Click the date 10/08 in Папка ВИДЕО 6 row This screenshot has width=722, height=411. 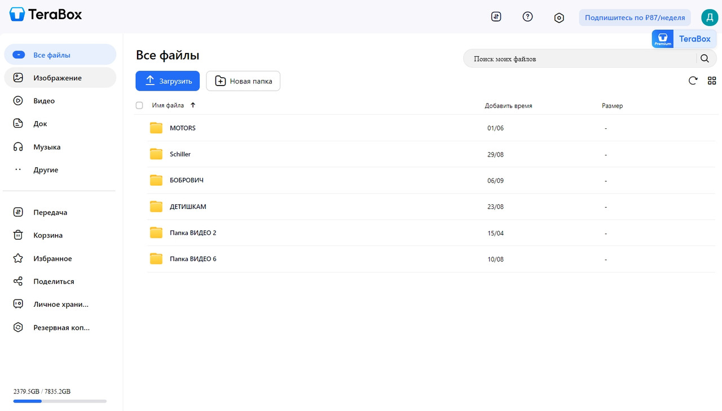(x=495, y=260)
